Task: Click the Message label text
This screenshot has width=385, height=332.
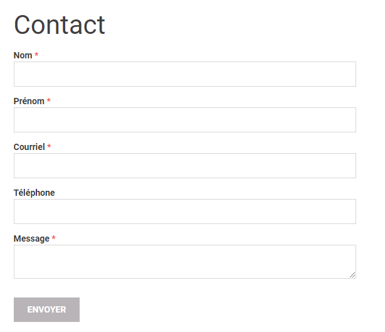Action: point(31,238)
